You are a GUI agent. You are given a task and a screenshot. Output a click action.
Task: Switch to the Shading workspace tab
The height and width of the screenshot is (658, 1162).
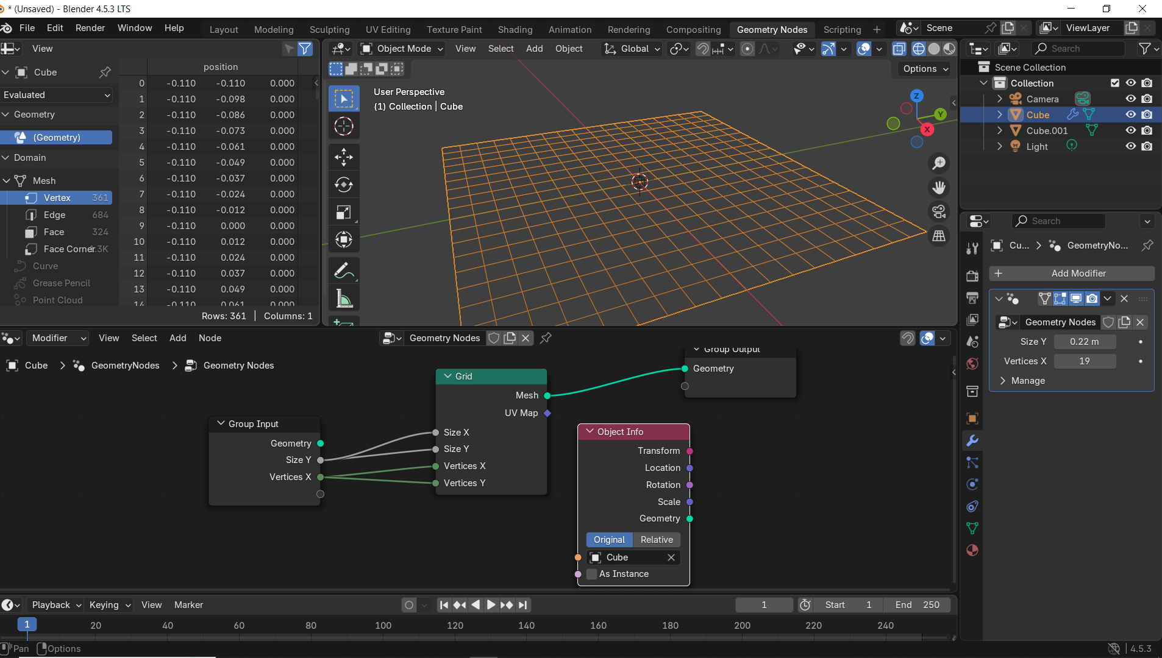[515, 29]
